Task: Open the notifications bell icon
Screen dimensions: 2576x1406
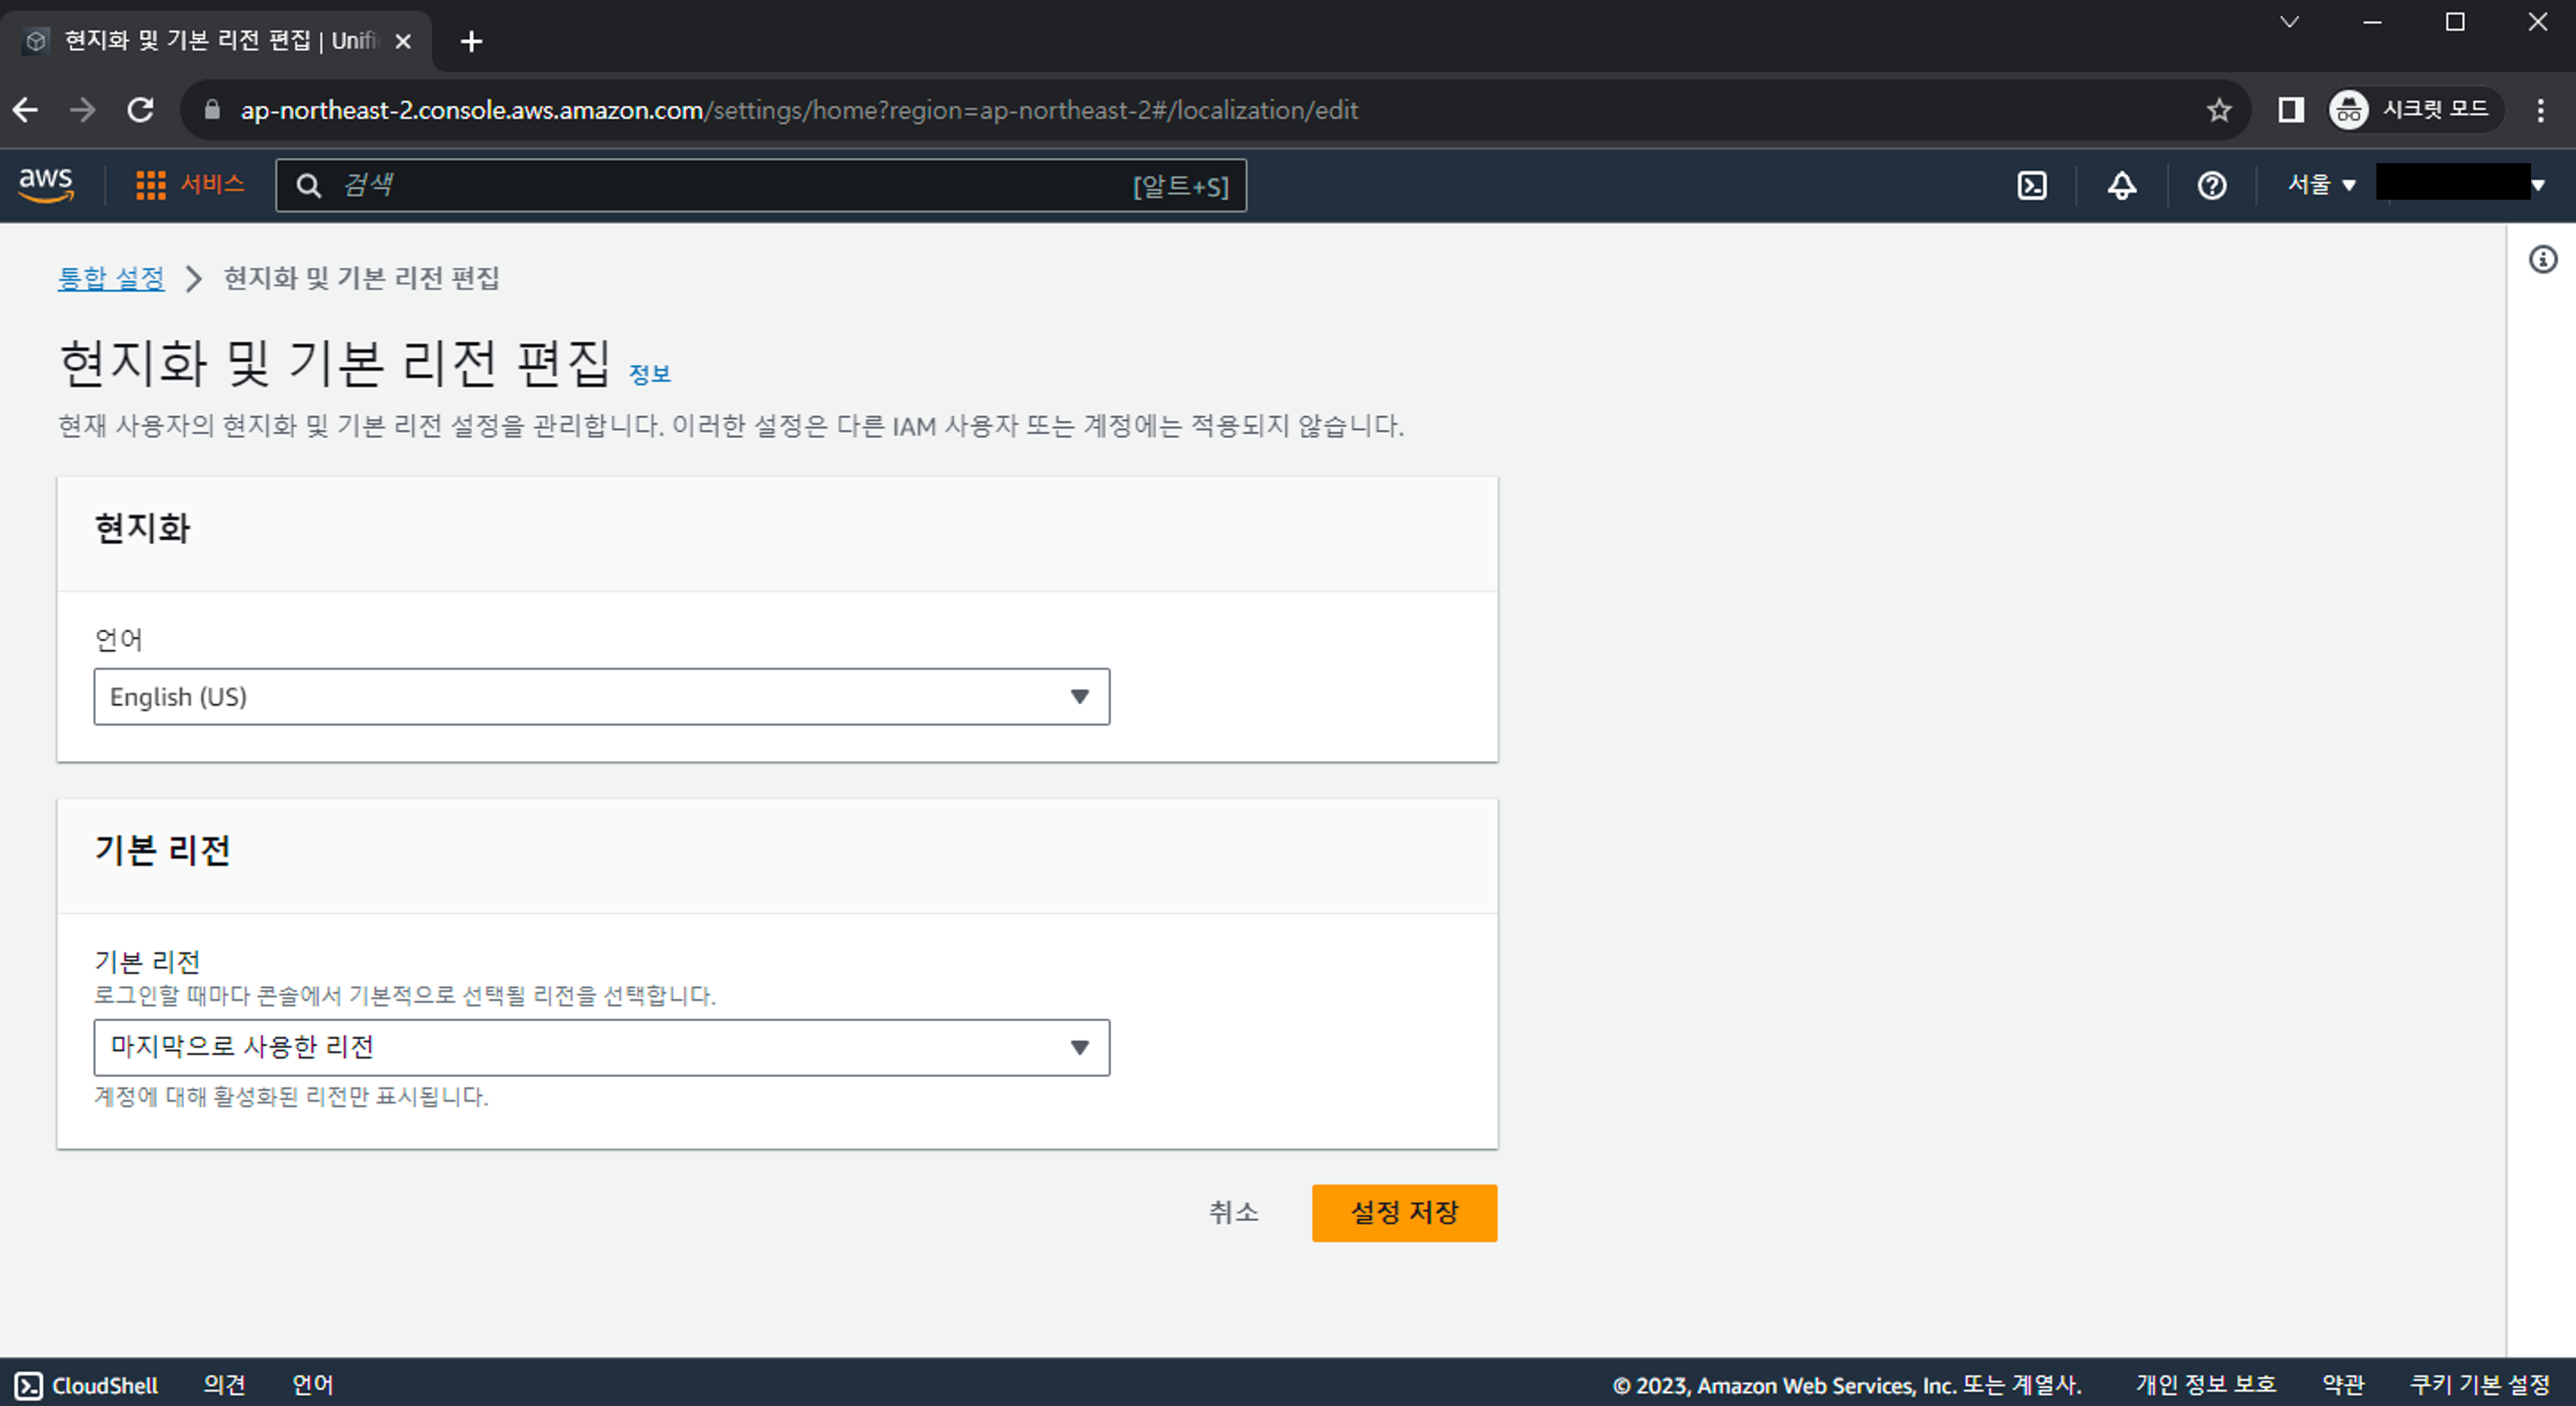Action: (x=2121, y=186)
